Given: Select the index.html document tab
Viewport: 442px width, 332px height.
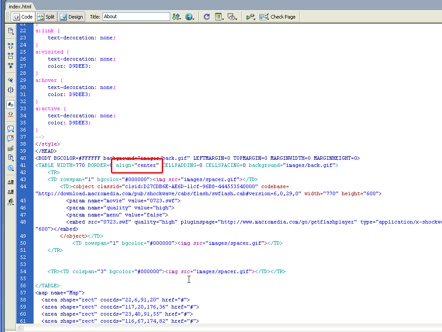Looking at the screenshot, I should click(x=20, y=6).
